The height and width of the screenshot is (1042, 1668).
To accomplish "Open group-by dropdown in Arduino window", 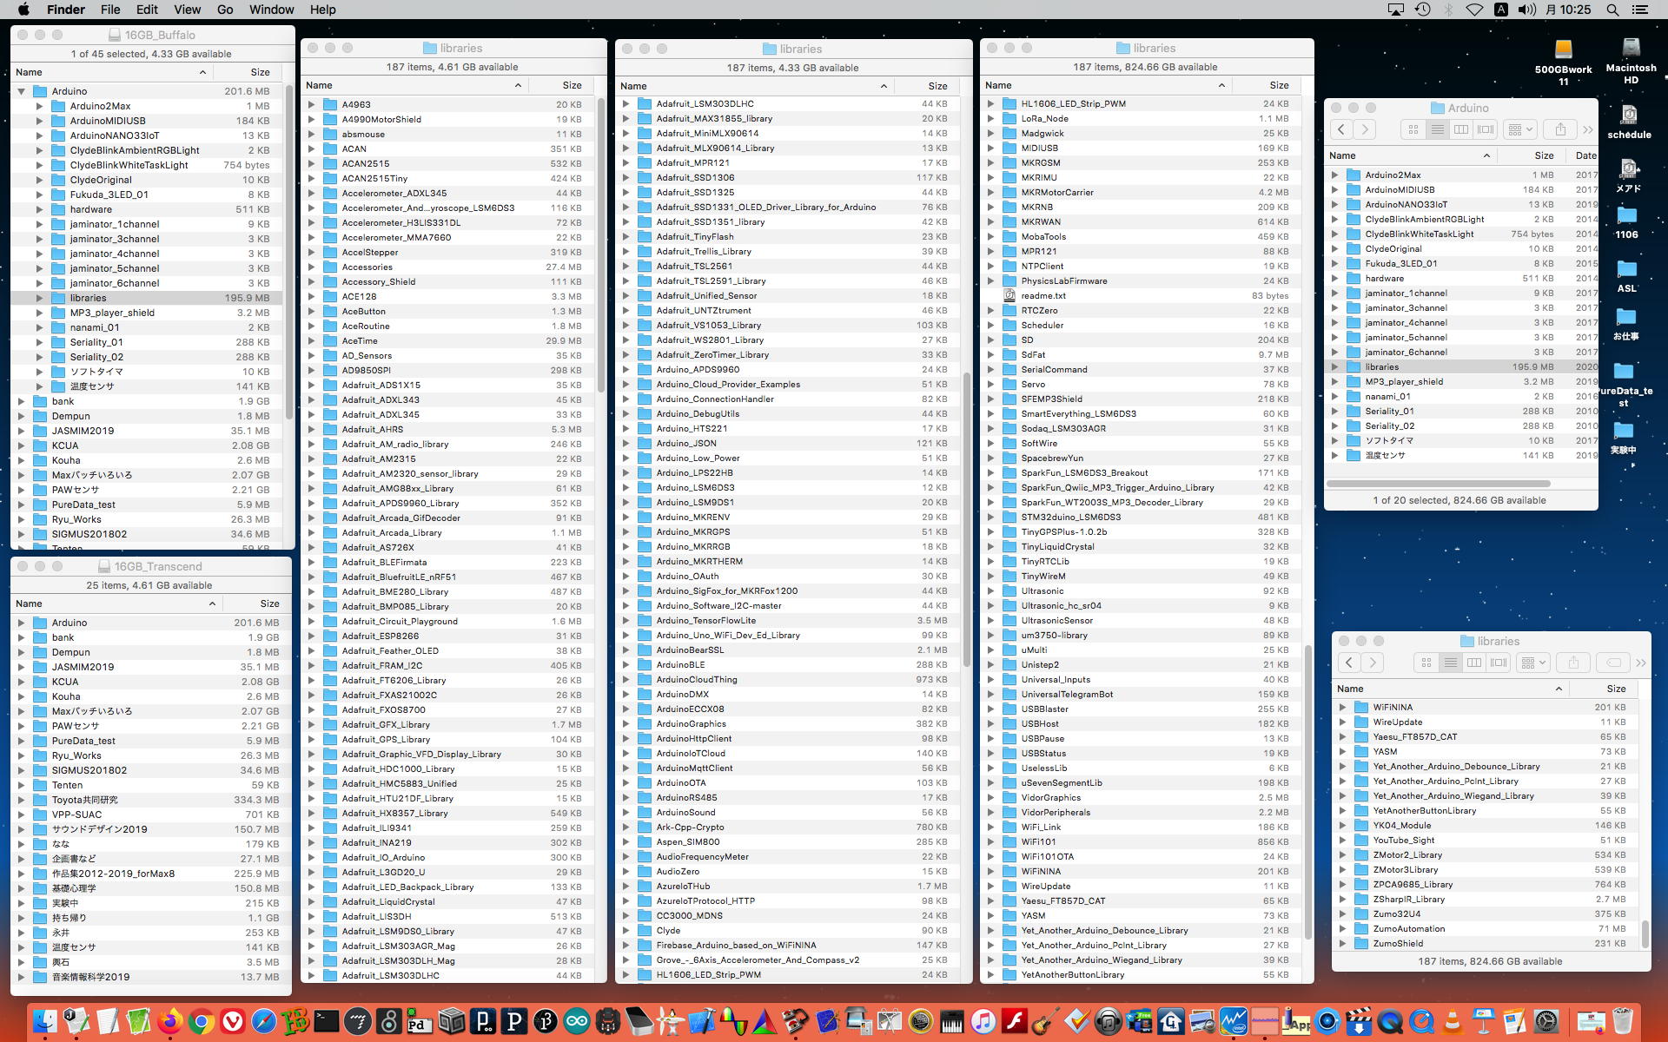I will pyautogui.click(x=1521, y=129).
